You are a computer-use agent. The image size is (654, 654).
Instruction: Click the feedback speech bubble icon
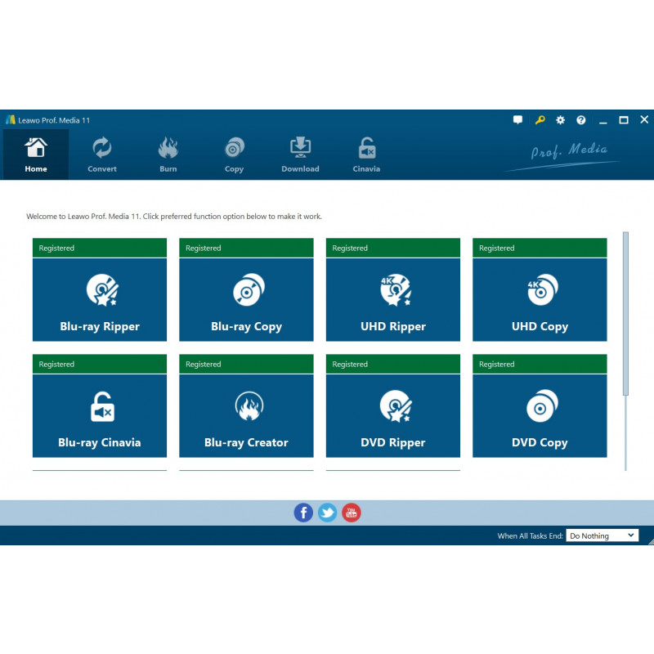tap(517, 120)
